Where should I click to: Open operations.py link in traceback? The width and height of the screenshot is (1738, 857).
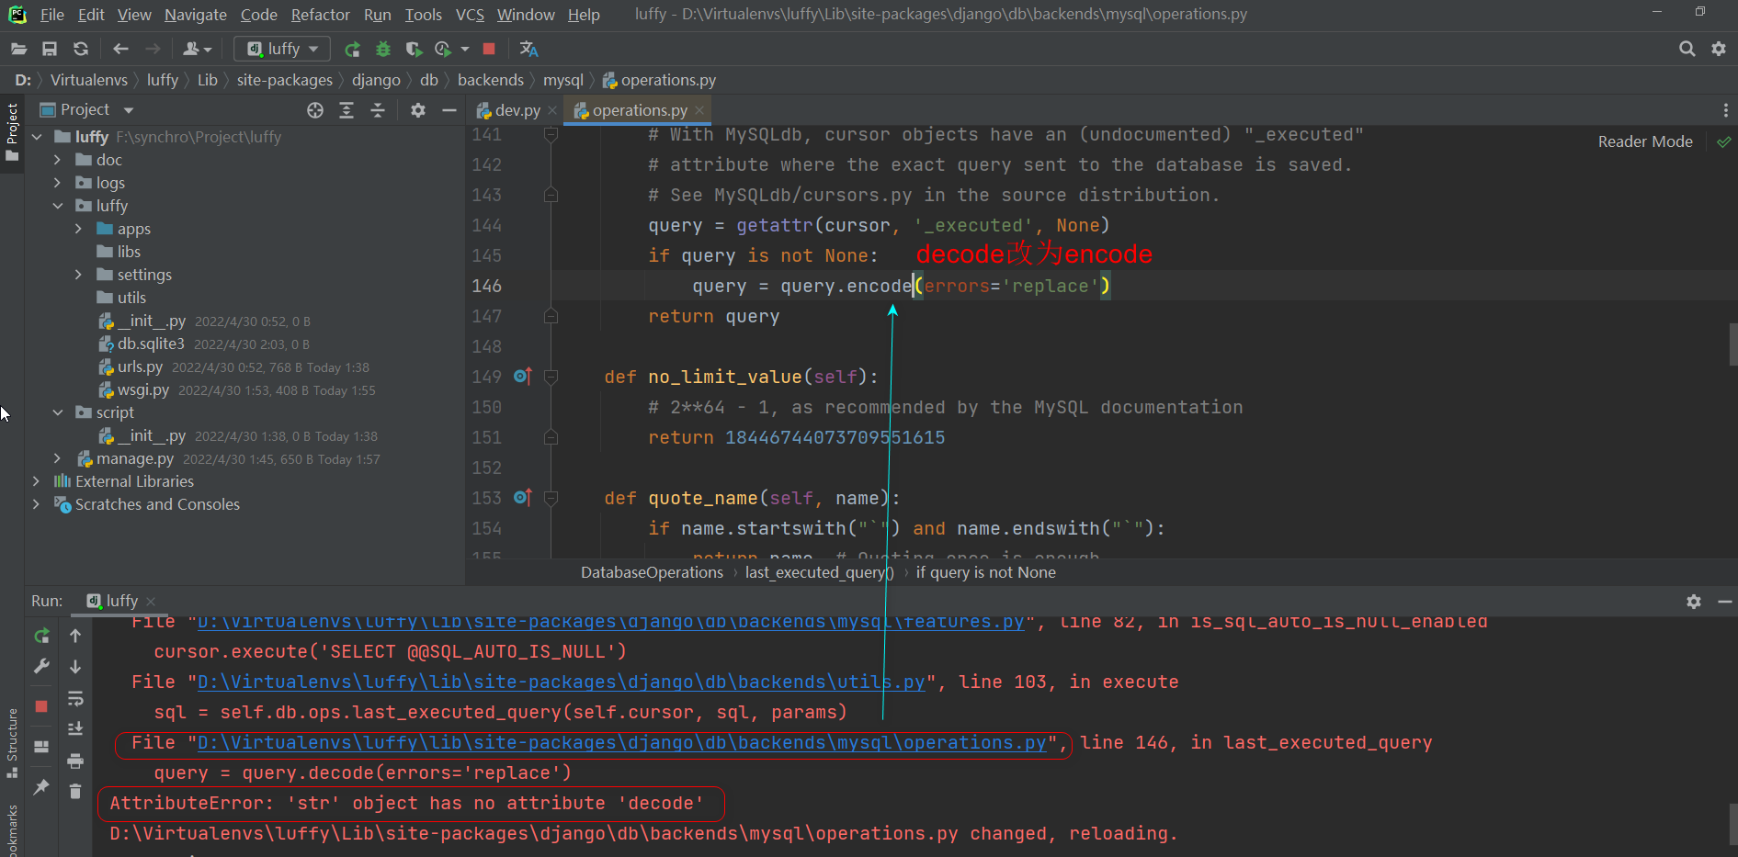click(621, 742)
